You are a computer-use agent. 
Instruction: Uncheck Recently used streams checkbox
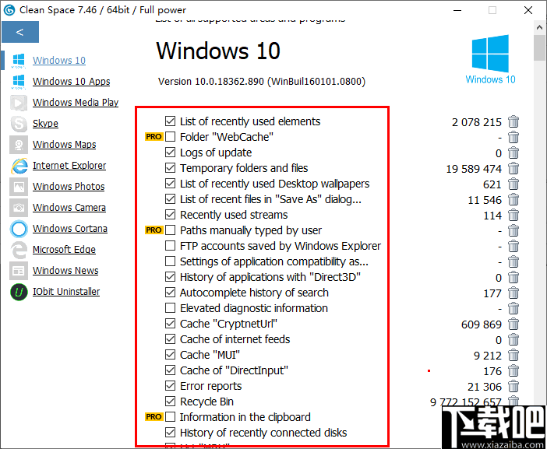click(x=170, y=215)
